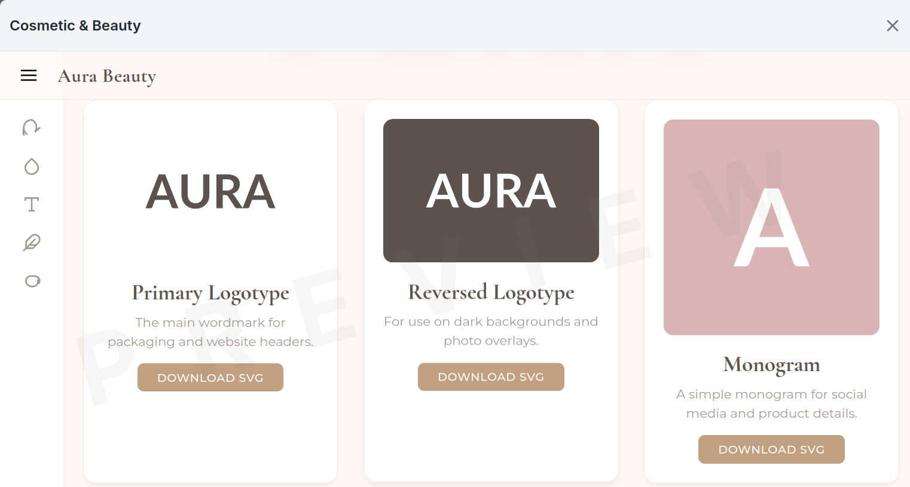Click the dark AURA reversed logo preview
Viewport: 910px width, 487px height.
tap(491, 191)
